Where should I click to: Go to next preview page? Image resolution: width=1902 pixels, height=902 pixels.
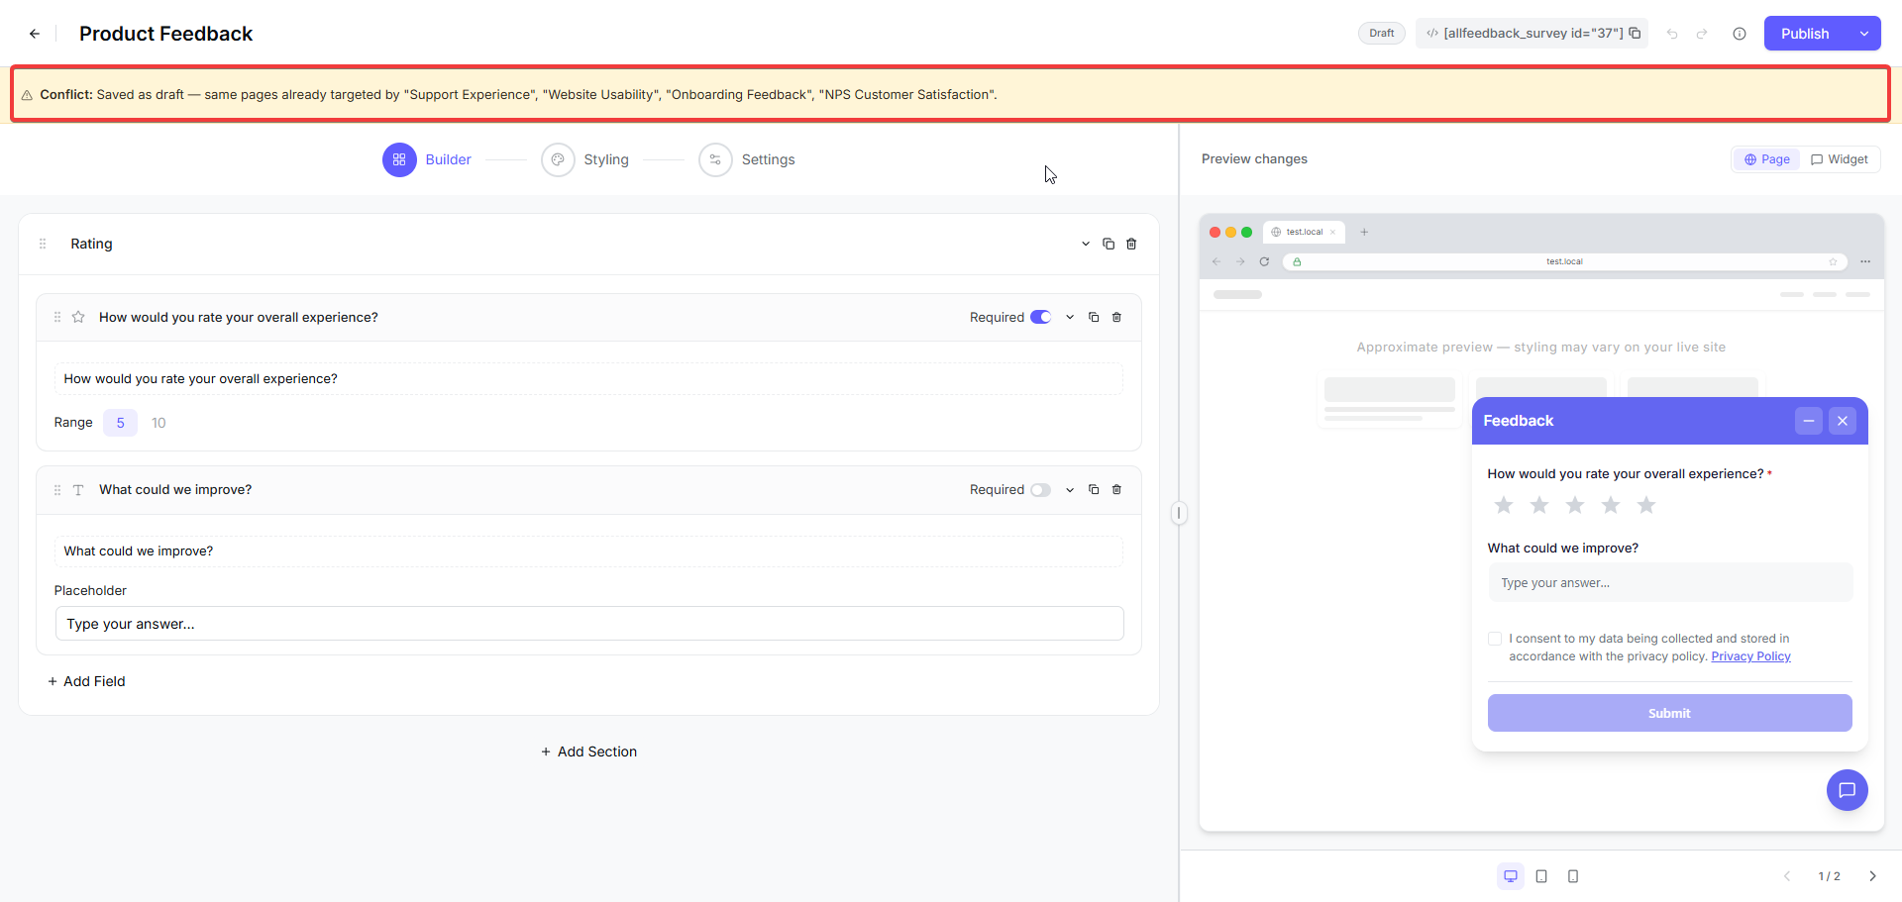(x=1872, y=876)
